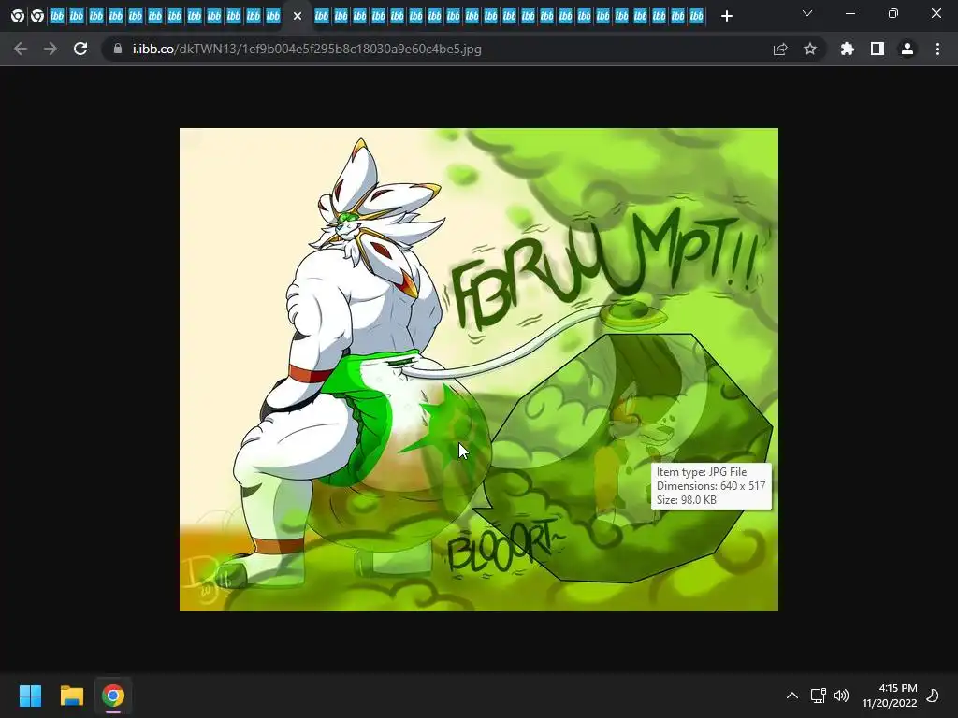Expand the tab search dropdown
The width and height of the screenshot is (958, 718).
tap(807, 13)
